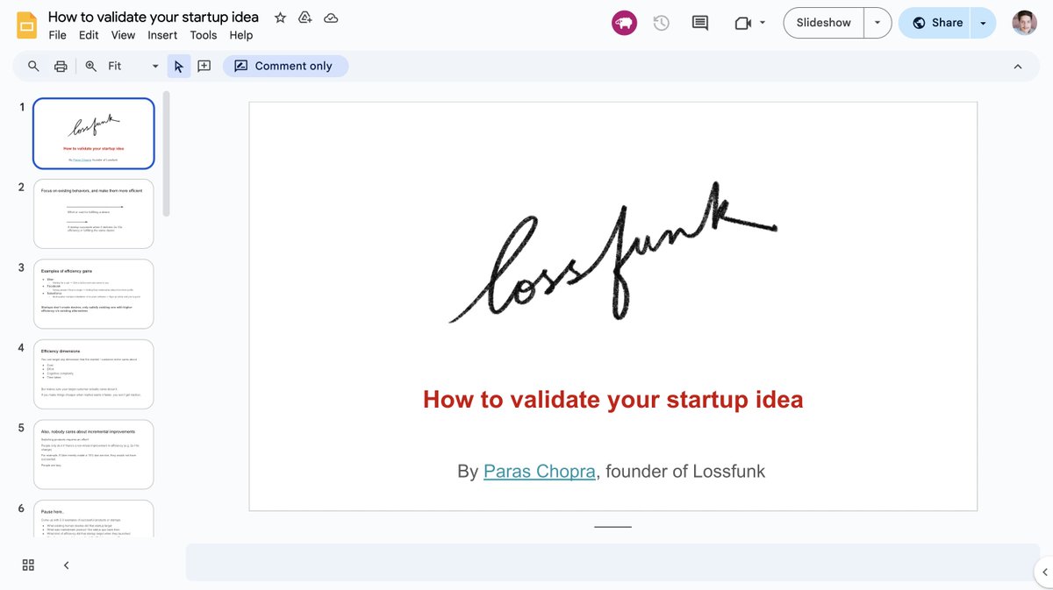Start the Slideshow
The width and height of the screenshot is (1053, 590).
[x=823, y=23]
